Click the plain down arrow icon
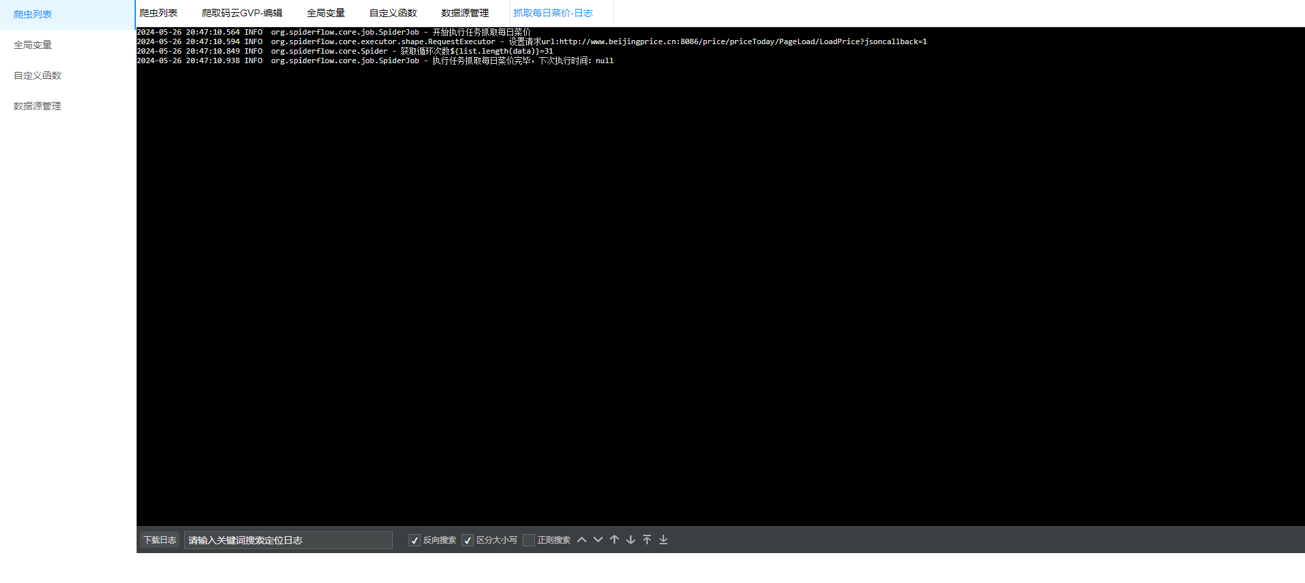This screenshot has width=1305, height=583. [631, 540]
